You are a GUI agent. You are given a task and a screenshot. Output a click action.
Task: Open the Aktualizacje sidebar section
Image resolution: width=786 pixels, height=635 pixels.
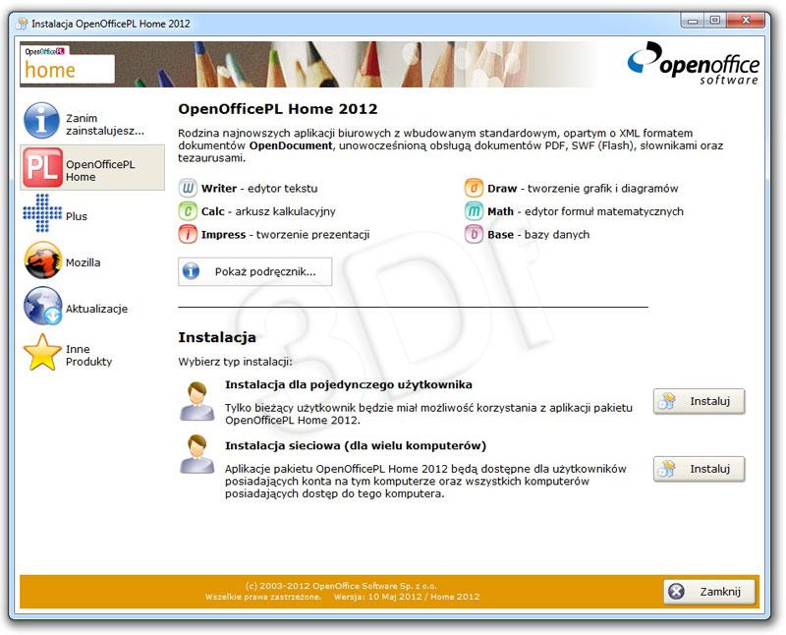pos(92,306)
